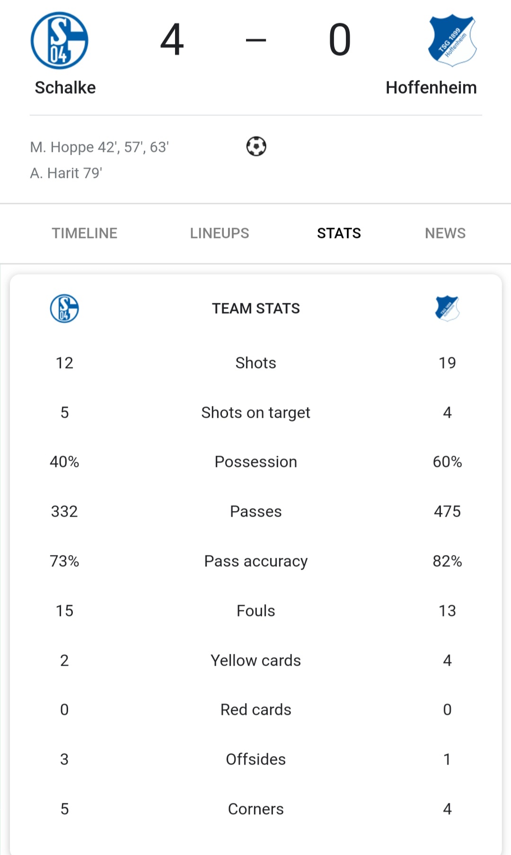This screenshot has height=855, width=511.
Task: Select the Stats tab
Action: (x=339, y=233)
